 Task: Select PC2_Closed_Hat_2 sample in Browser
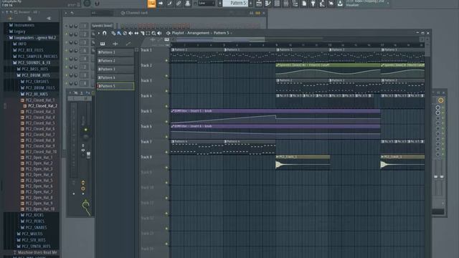(x=40, y=106)
